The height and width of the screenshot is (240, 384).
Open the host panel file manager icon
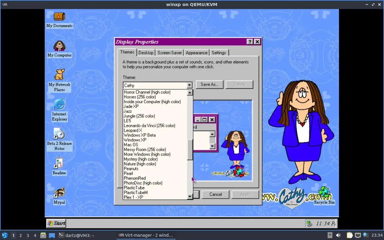click(x=43, y=235)
